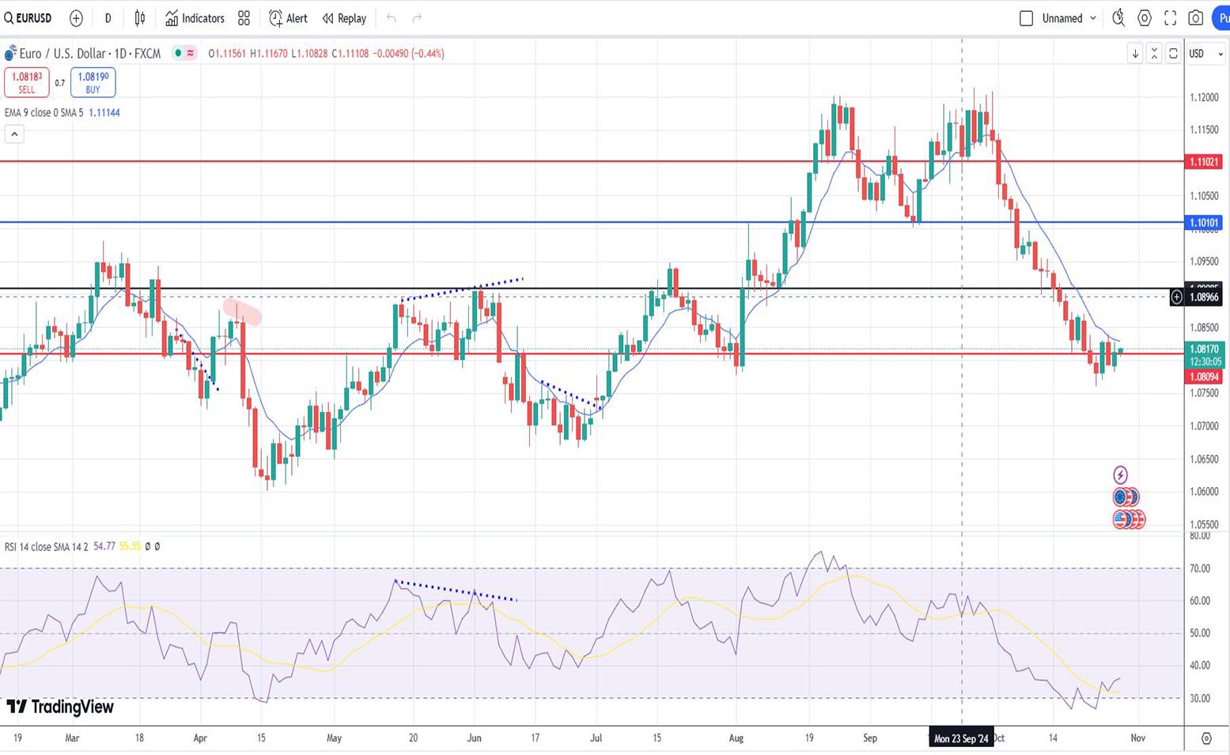
Task: Click the layout setup square icon
Action: coord(1026,18)
